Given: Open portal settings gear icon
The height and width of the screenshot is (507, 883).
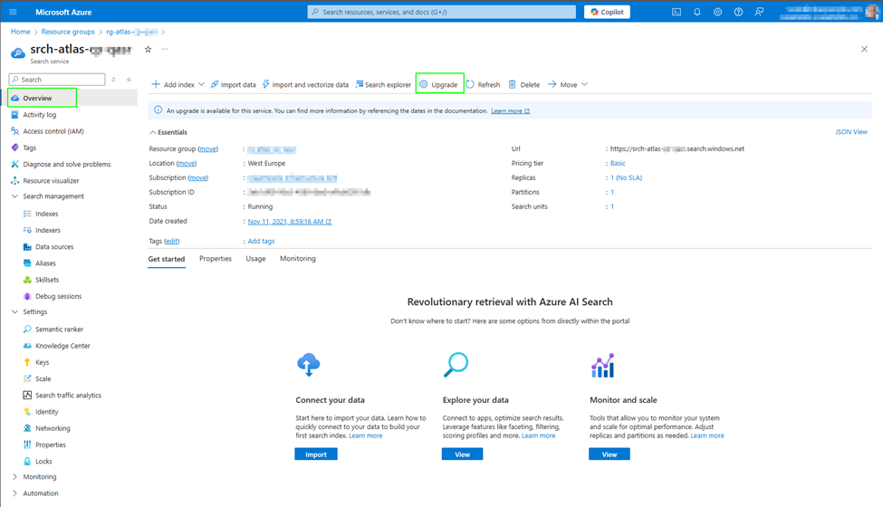Looking at the screenshot, I should pos(717,12).
